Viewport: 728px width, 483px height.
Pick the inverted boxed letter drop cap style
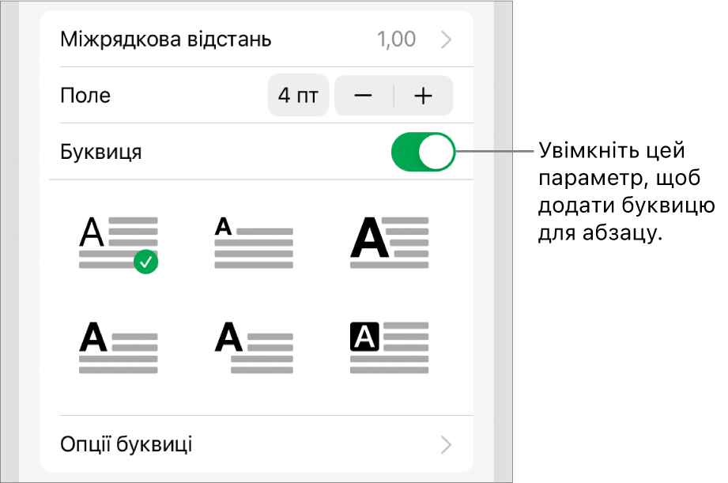[389, 347]
